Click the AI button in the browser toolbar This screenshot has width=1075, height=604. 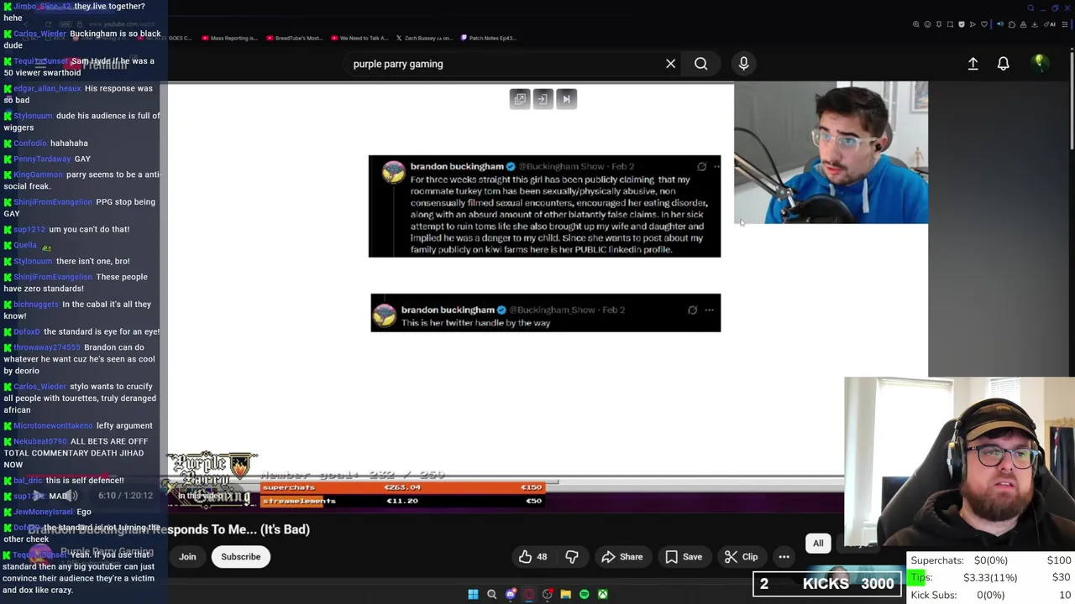click(x=1050, y=24)
